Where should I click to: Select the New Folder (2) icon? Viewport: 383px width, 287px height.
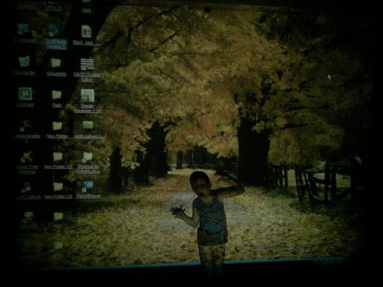(x=58, y=157)
